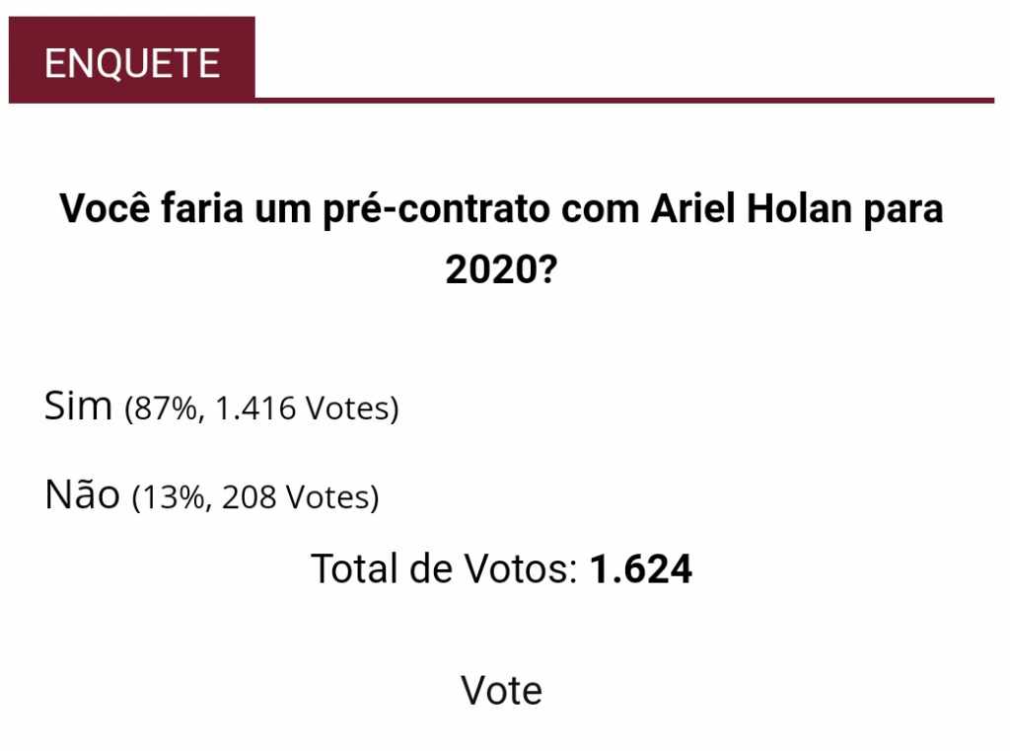Click the name Ariel Holan in question
This screenshot has width=1010, height=751.
pyautogui.click(x=751, y=209)
